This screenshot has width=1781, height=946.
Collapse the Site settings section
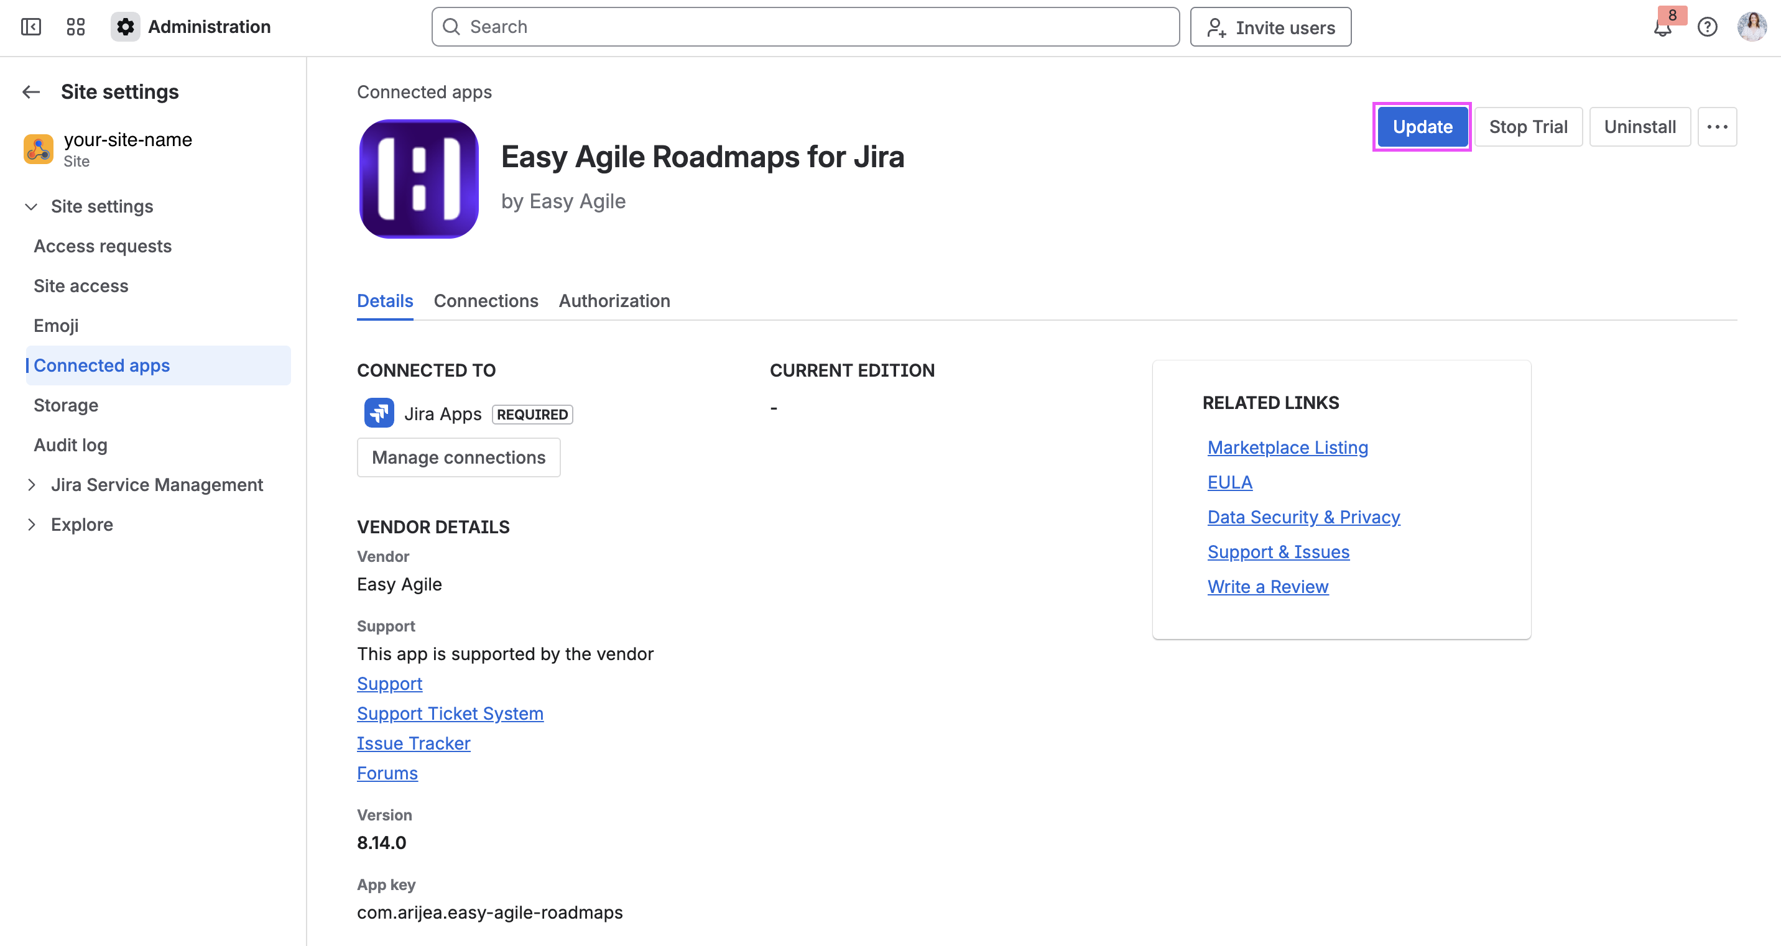click(30, 206)
